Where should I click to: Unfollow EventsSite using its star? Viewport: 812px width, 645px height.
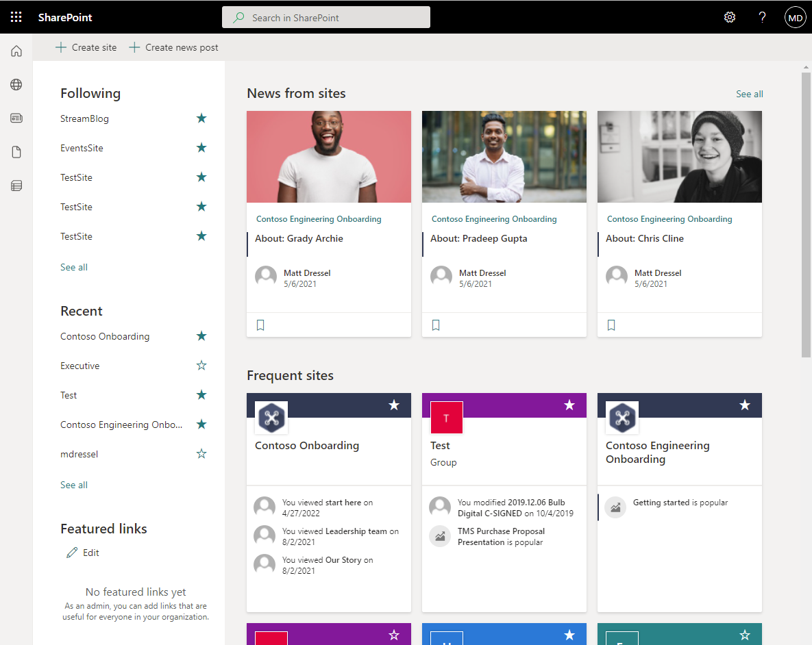(x=201, y=148)
